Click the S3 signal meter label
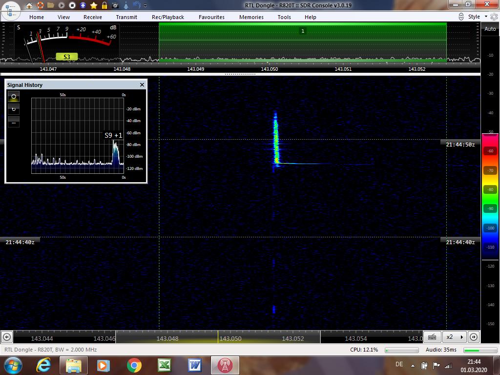This screenshot has width=500, height=375. click(66, 57)
